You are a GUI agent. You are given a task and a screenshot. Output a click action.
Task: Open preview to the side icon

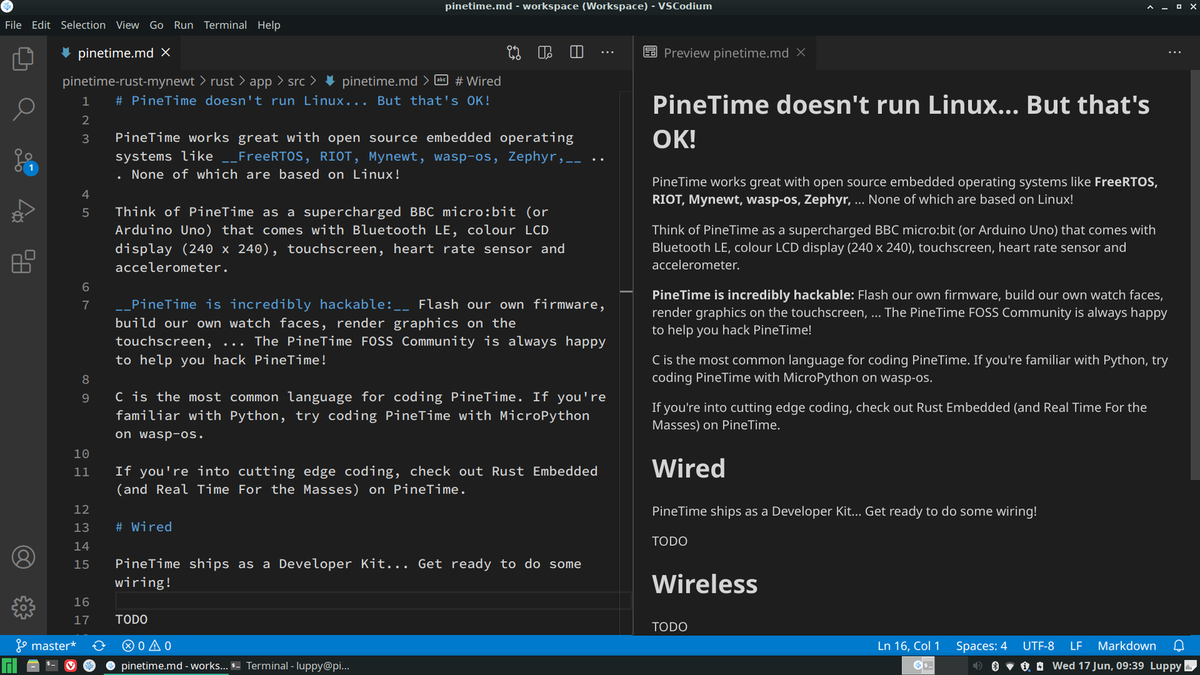545,53
